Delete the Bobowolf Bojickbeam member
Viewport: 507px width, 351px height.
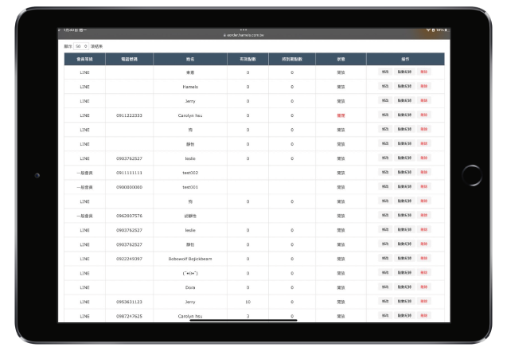click(424, 258)
